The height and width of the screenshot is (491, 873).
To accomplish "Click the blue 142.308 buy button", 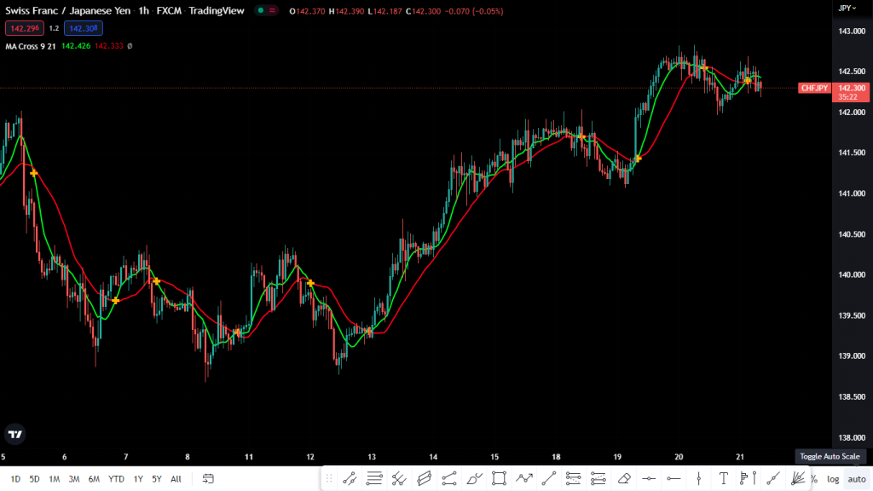I will pos(84,28).
